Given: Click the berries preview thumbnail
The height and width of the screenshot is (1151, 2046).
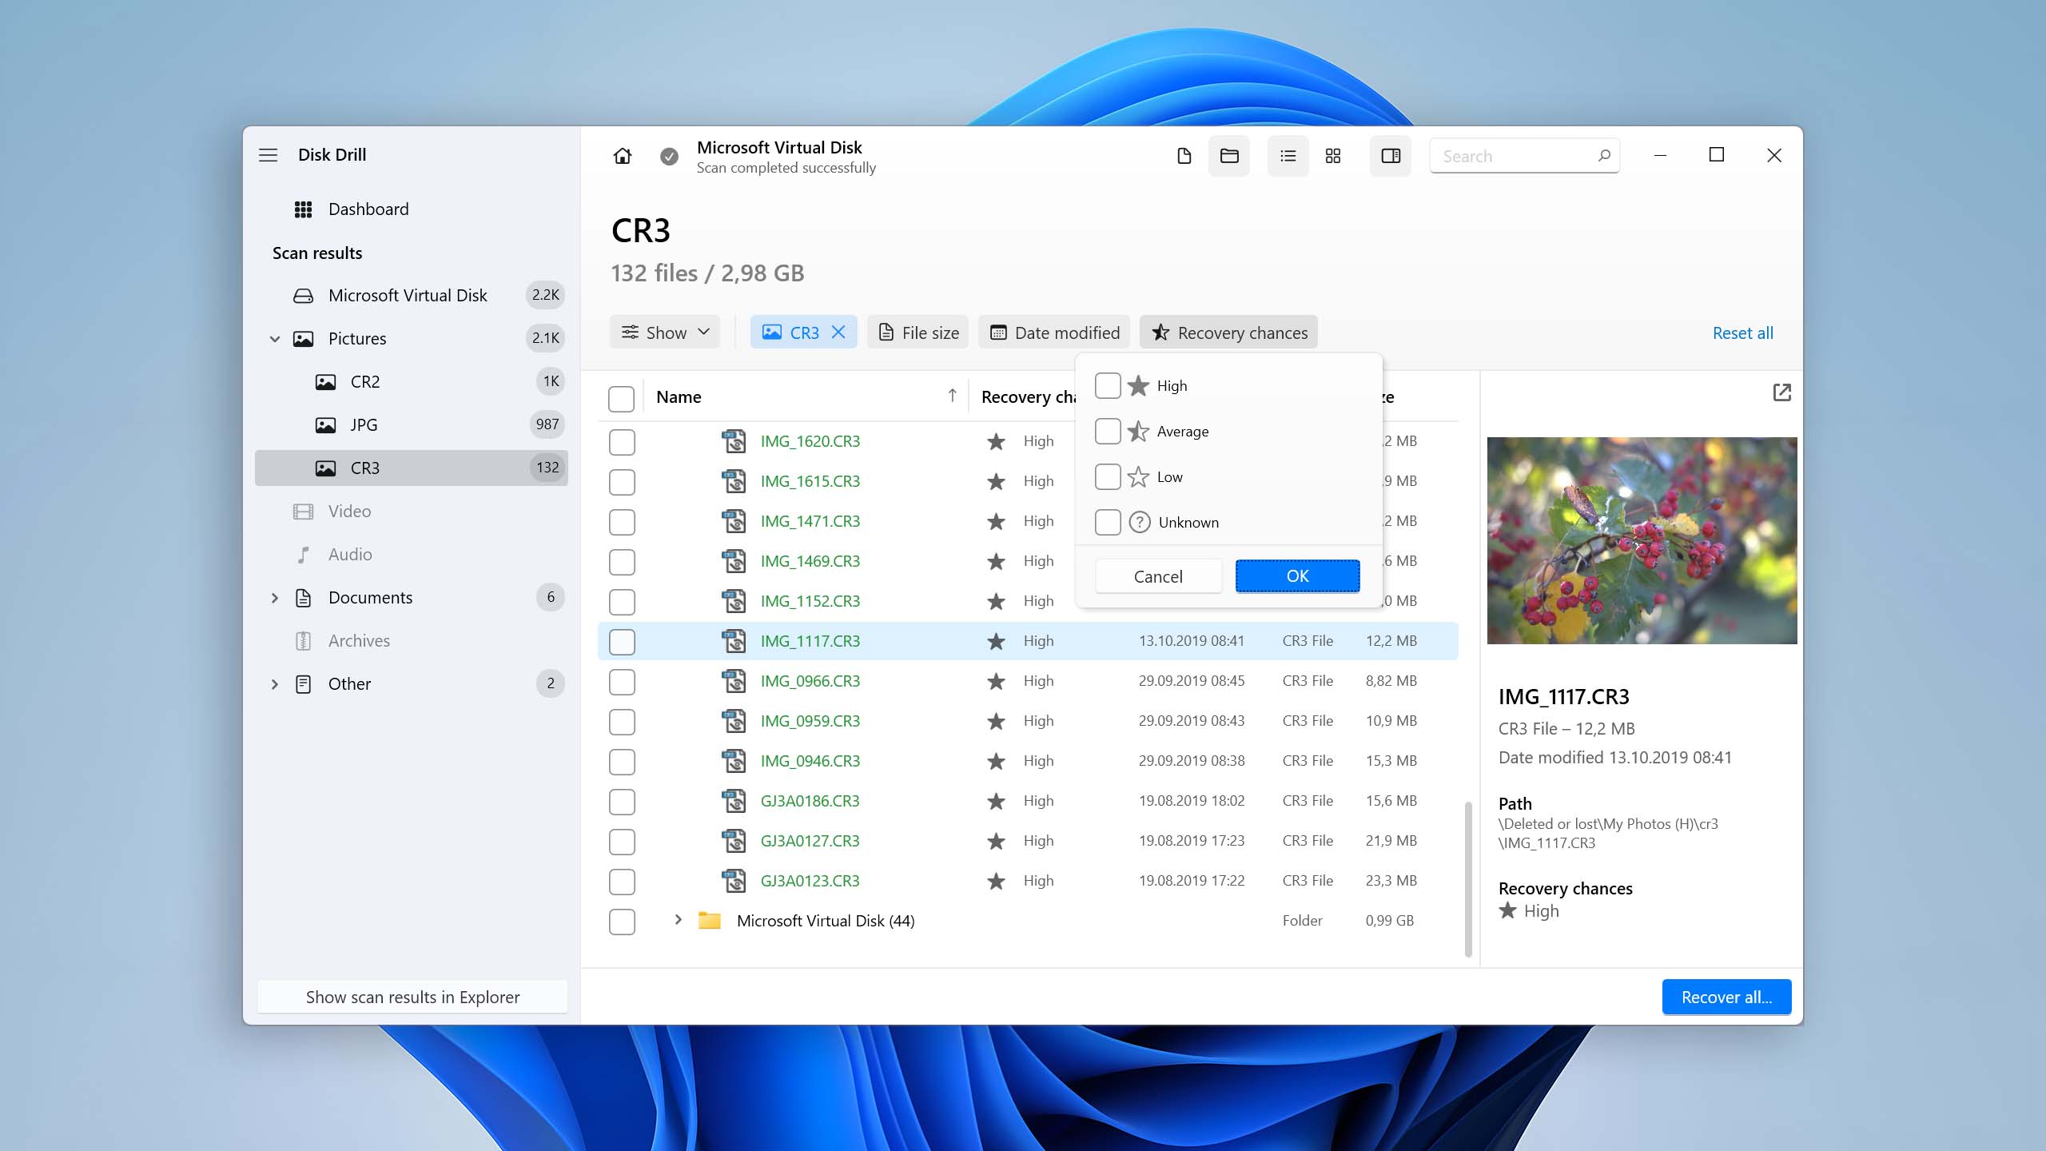Looking at the screenshot, I should (1642, 540).
